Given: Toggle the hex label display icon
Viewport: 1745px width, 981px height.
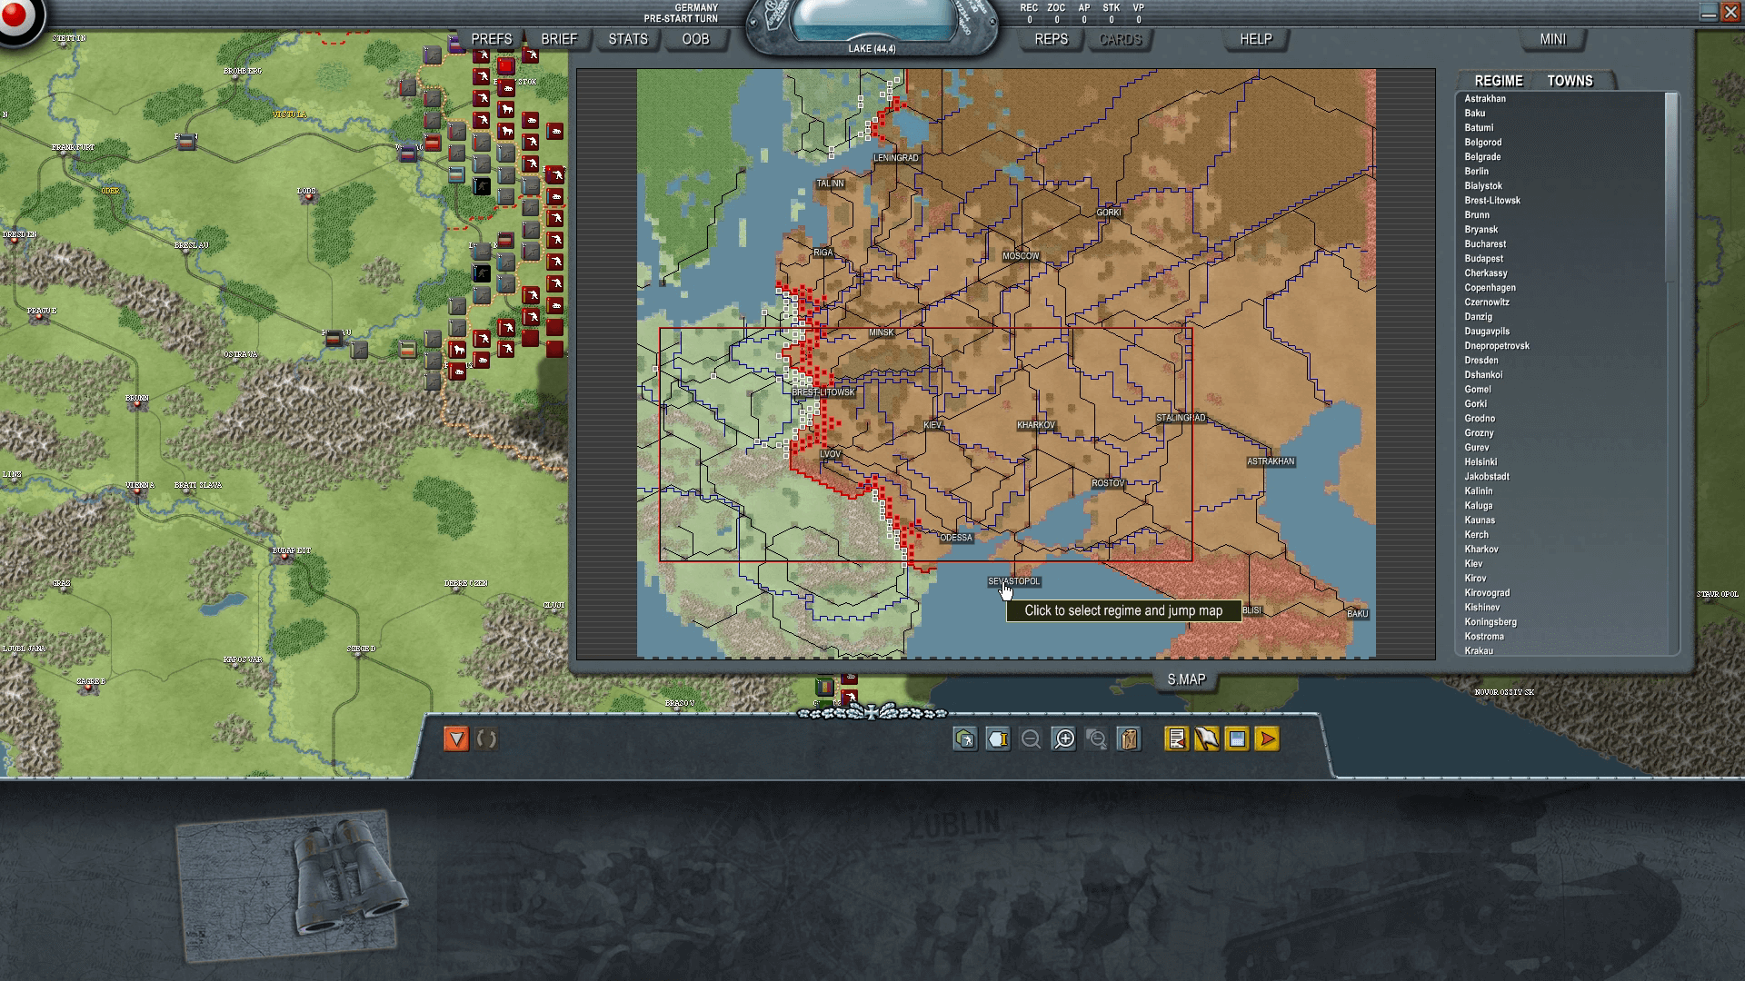Looking at the screenshot, I should [x=998, y=739].
